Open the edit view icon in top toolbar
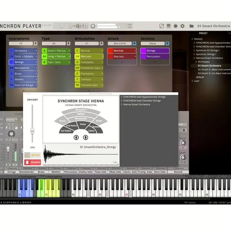The width and height of the screenshot is (231, 231). (162, 26)
